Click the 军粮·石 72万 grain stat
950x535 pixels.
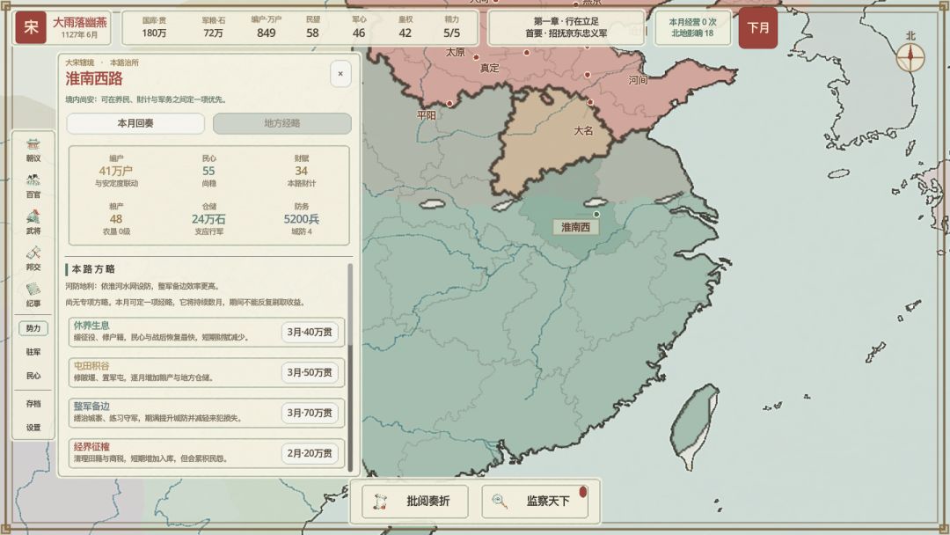coord(213,27)
